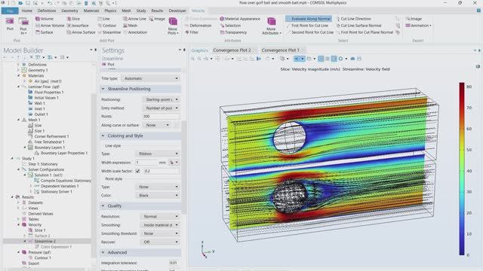Image resolution: width=483 pixels, height=271 pixels.
Task: Open the Resolution dropdown
Action: pos(160,217)
